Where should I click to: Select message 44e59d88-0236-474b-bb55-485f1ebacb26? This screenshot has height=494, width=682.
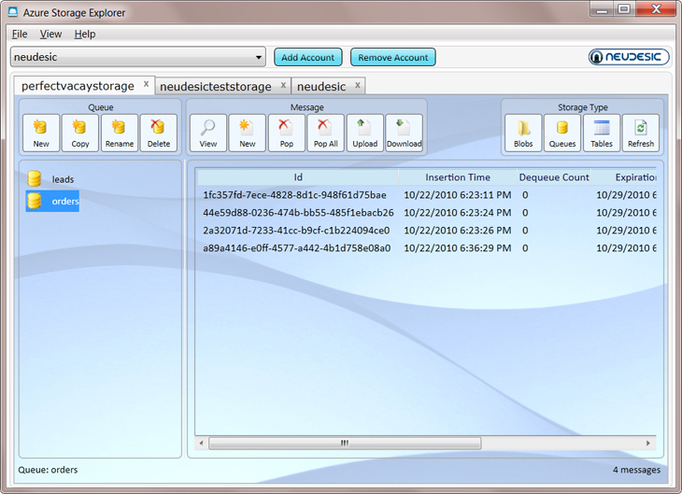click(298, 213)
